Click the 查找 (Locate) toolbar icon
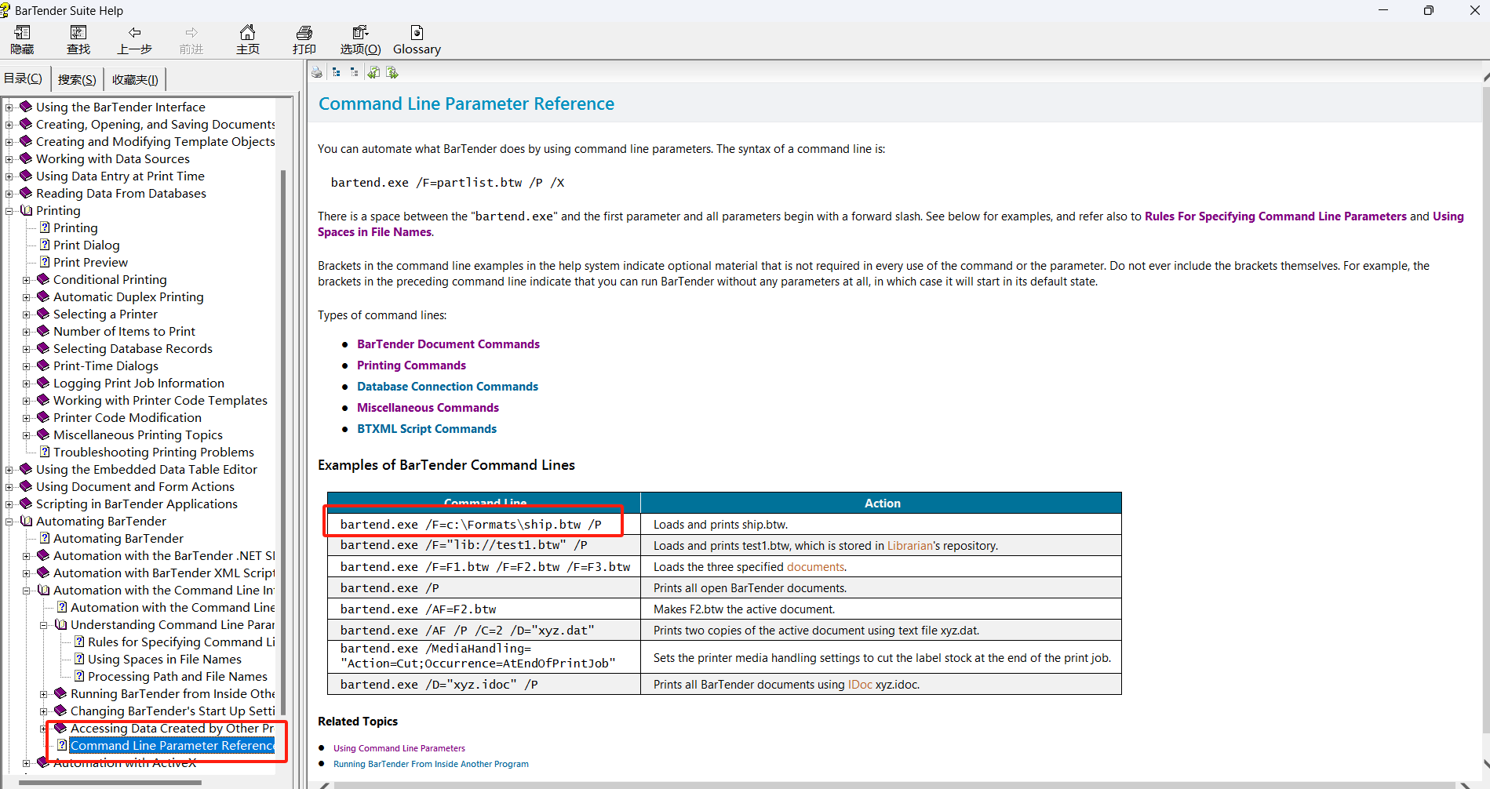Image resolution: width=1490 pixels, height=789 pixels. pyautogui.click(x=78, y=39)
